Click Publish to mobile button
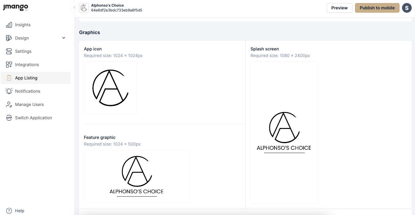415x215 pixels. (377, 8)
